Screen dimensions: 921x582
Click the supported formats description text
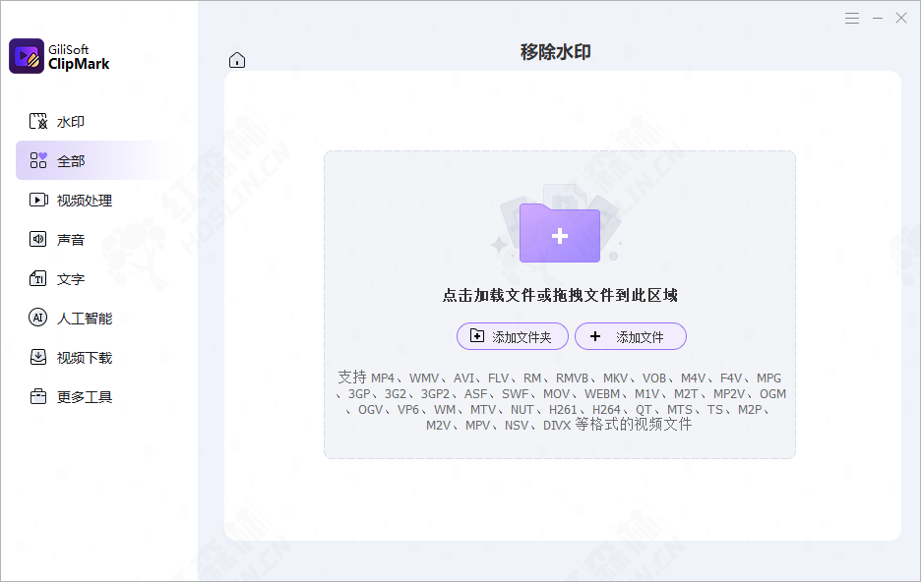tap(560, 401)
